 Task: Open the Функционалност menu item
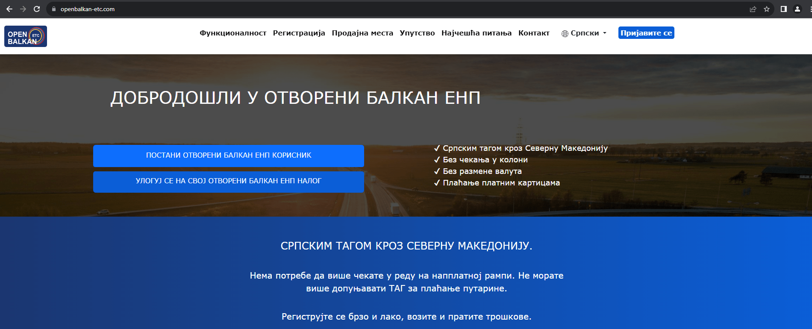click(x=233, y=33)
